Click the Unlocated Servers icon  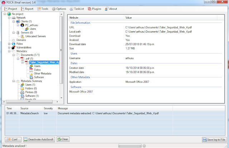click(x=22, y=37)
